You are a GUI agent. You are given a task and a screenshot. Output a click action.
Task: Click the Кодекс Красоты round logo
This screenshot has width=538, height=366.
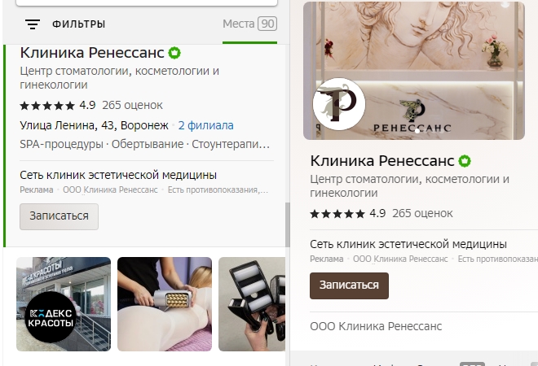coord(51,317)
